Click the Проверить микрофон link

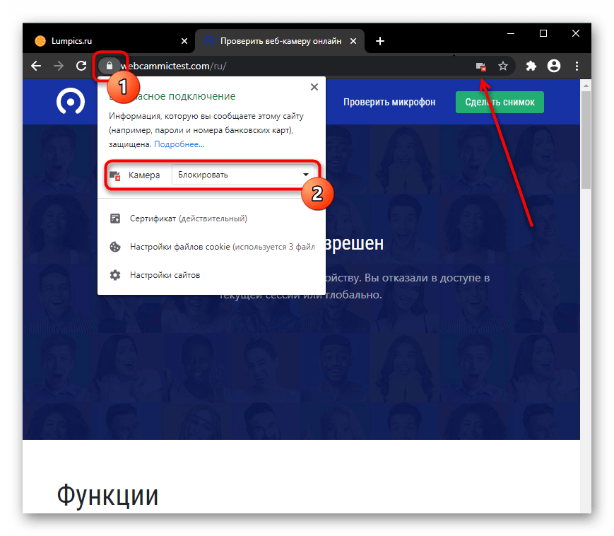click(x=389, y=102)
